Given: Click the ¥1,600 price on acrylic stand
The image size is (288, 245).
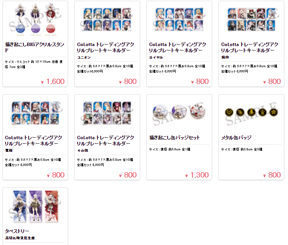Looking at the screenshot, I should click(53, 82).
